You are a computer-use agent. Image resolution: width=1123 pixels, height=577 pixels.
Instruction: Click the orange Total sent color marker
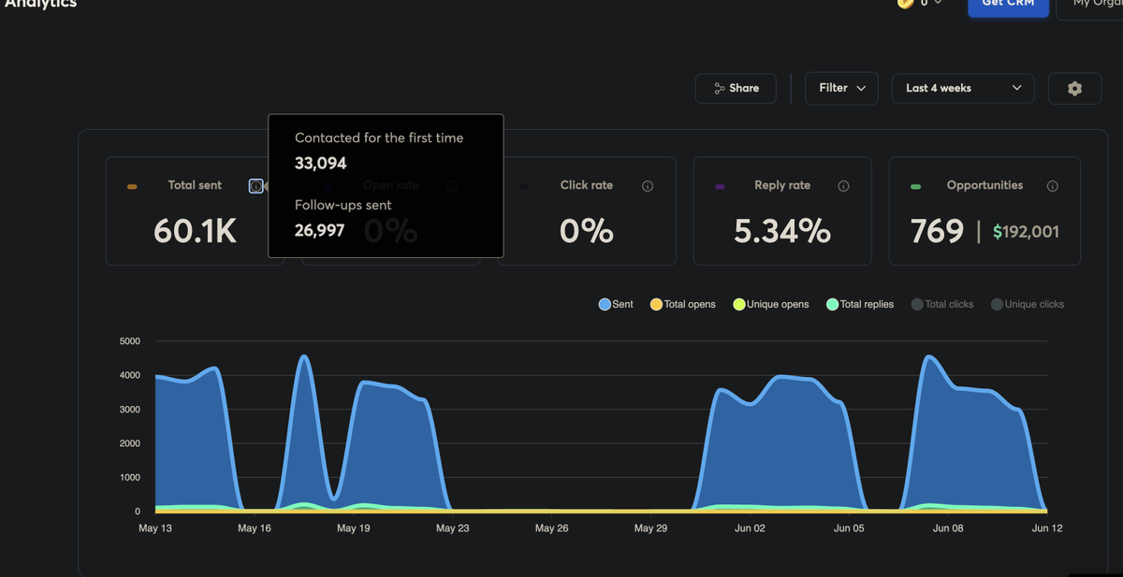pos(132,187)
